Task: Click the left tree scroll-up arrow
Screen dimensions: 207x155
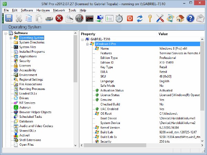Action: click(75, 33)
